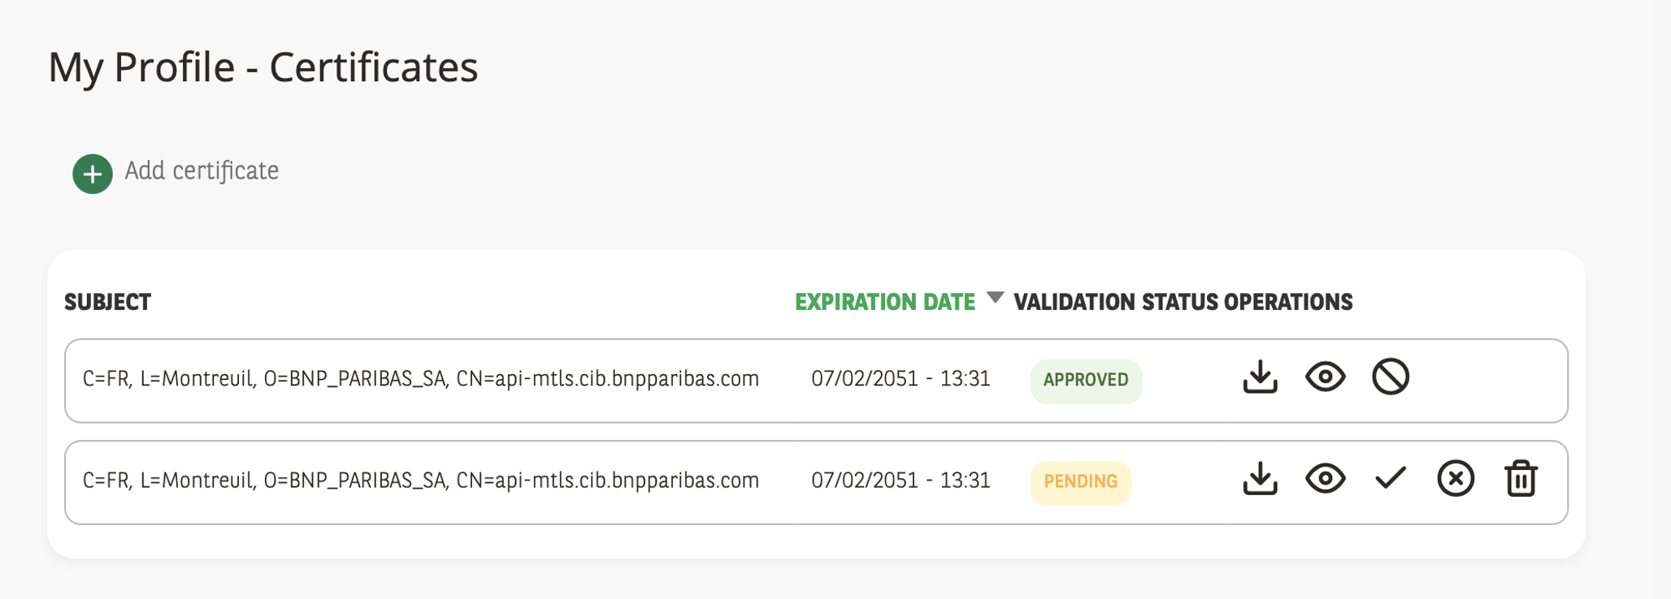Click the Validation Status column header
The width and height of the screenshot is (1671, 599).
point(1115,303)
